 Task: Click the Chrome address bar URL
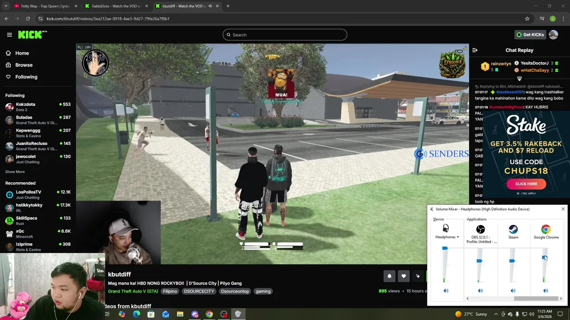pyautogui.click(x=108, y=19)
